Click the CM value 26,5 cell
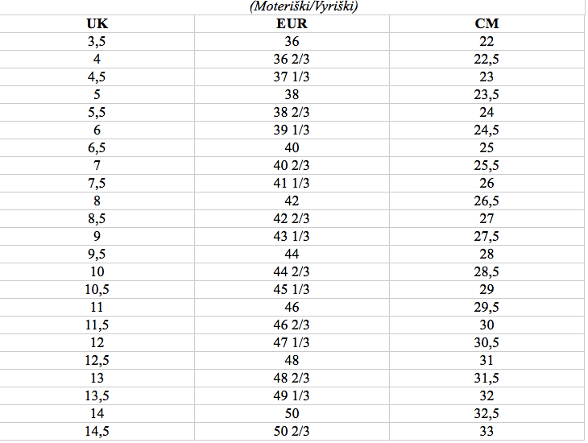 pos(487,201)
